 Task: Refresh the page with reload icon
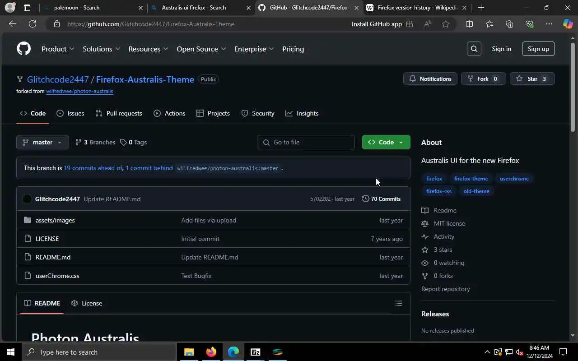pyautogui.click(x=33, y=24)
